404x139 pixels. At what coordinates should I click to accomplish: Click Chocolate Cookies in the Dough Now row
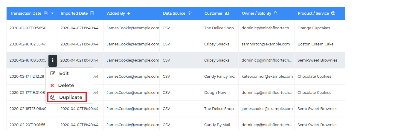pos(314,93)
